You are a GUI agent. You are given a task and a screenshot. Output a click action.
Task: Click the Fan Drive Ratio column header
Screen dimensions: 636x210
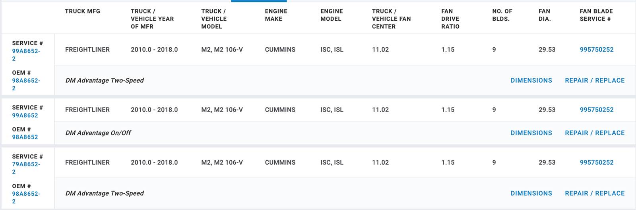pos(450,19)
